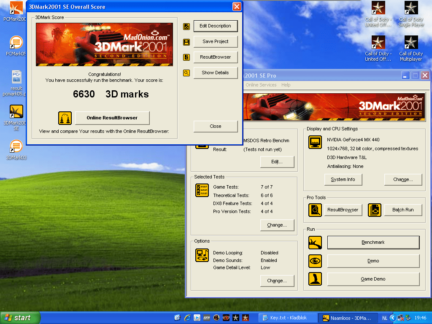432x324 pixels.
Task: Click the ResultBrowser button in Pro Tools
Action: click(343, 210)
